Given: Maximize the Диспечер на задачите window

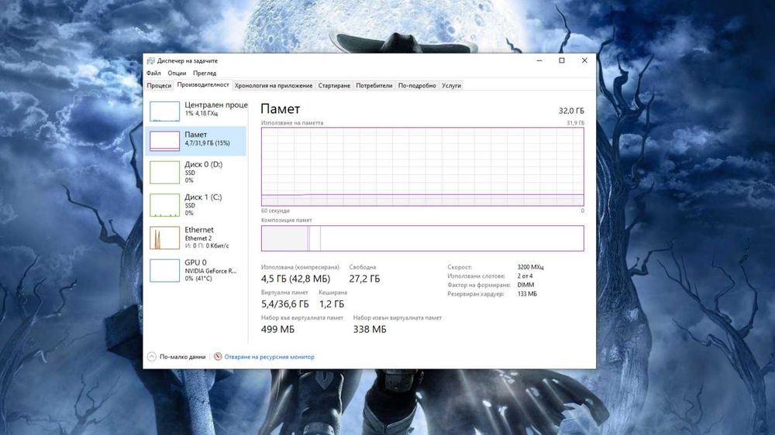Looking at the screenshot, I should pos(561,60).
